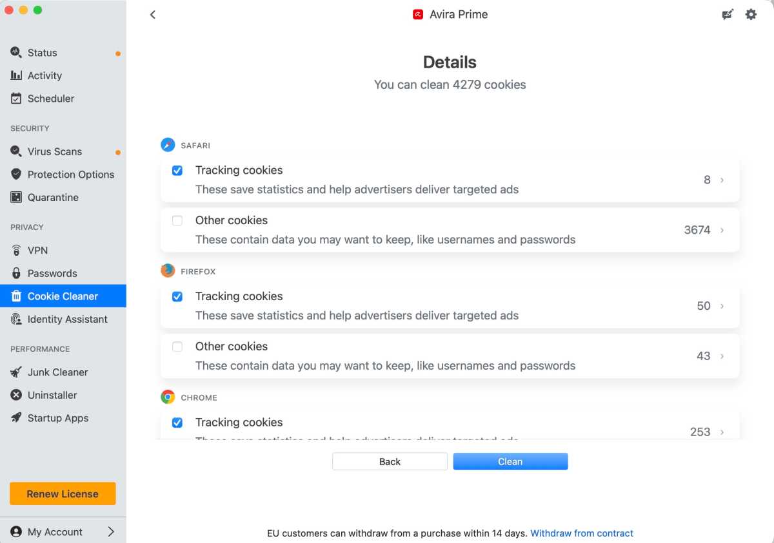This screenshot has width=774, height=543.
Task: Click the Renew License button
Action: click(x=63, y=494)
